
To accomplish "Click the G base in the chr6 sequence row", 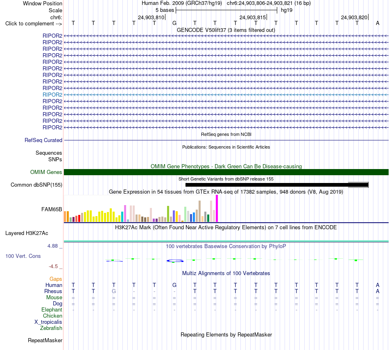I will [x=174, y=23].
